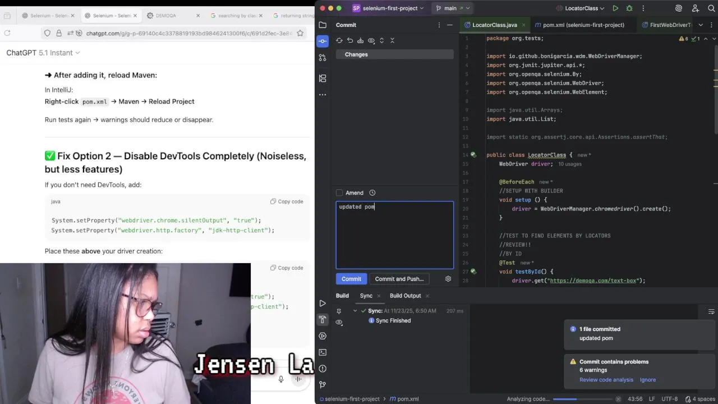Open the Services icon in left sidebar
The width and height of the screenshot is (718, 404).
pyautogui.click(x=323, y=336)
